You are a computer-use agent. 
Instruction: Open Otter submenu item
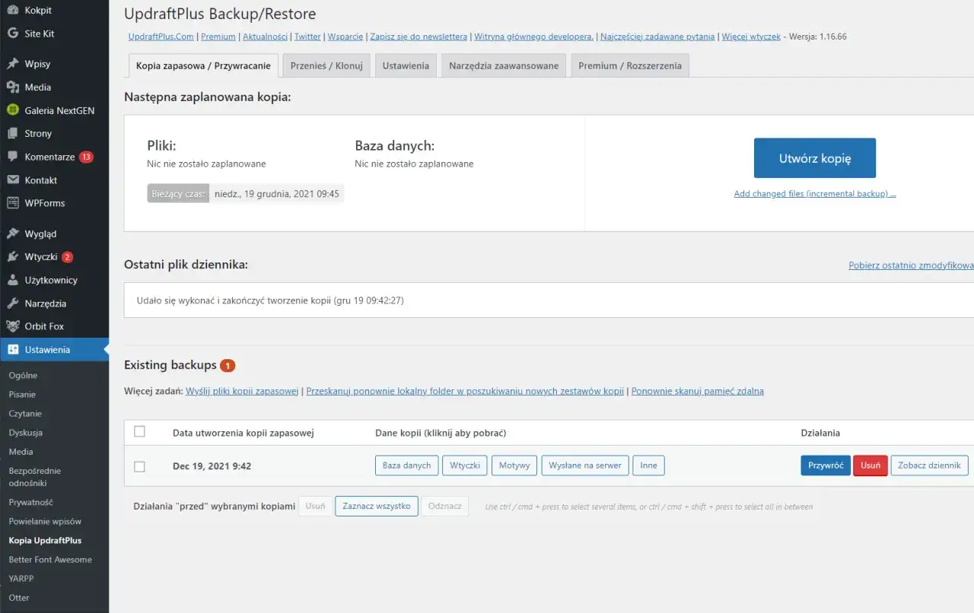point(19,597)
